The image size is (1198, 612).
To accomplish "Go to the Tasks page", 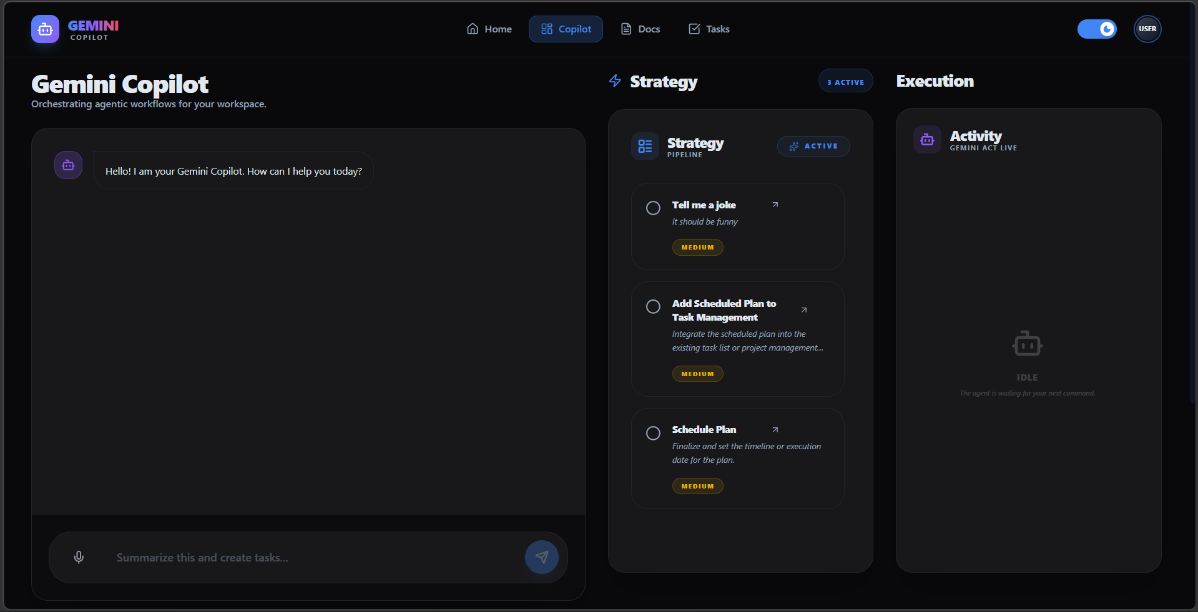I will 709,29.
